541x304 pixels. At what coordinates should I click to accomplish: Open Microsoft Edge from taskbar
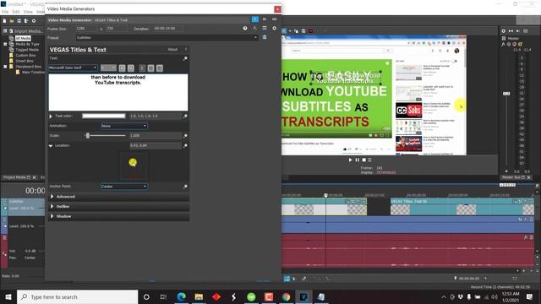182,296
